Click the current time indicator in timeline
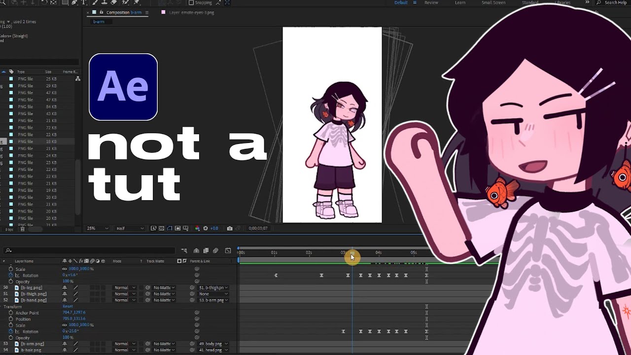Screen dimensions: 631x355 [352, 253]
